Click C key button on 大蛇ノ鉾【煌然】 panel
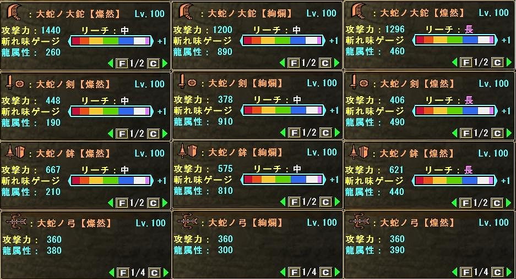The height and width of the screenshot is (279, 516). point(497,203)
